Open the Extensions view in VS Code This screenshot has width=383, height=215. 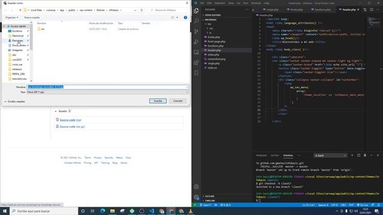(196, 63)
